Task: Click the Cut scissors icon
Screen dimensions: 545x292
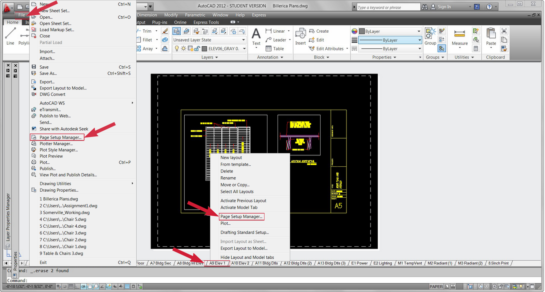Action: point(504,31)
